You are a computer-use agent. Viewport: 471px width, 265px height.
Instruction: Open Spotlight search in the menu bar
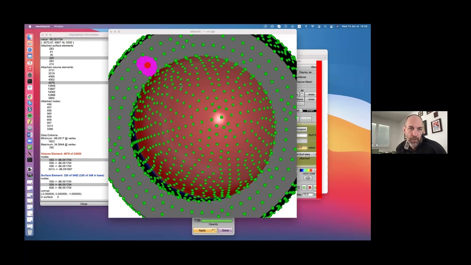click(325, 26)
